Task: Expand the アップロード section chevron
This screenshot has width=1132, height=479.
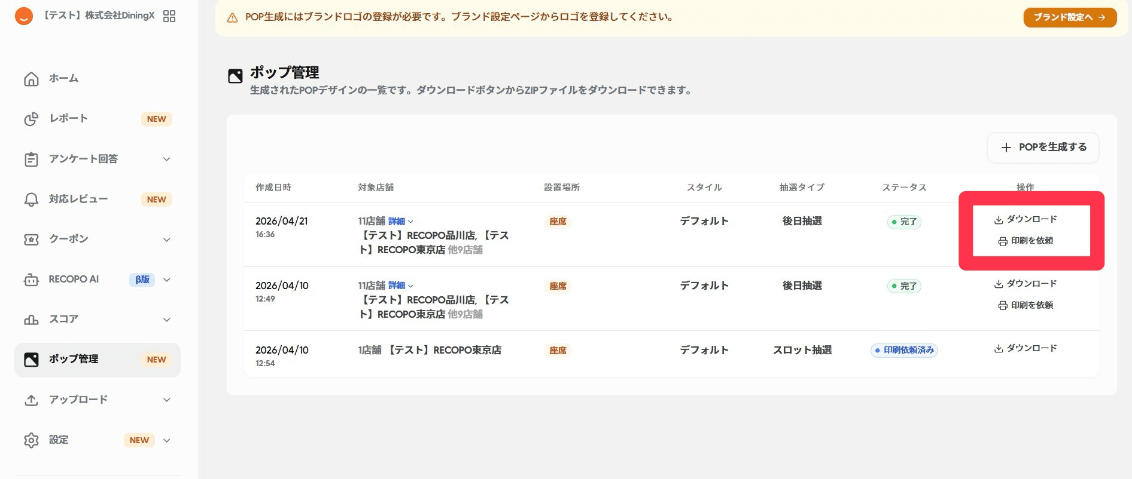Action: click(x=167, y=400)
